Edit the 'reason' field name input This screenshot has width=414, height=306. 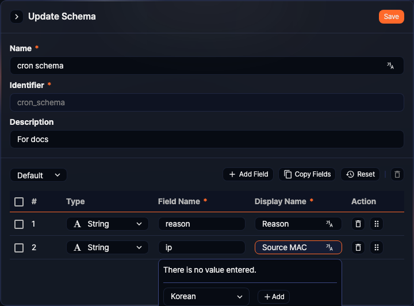[202, 224]
